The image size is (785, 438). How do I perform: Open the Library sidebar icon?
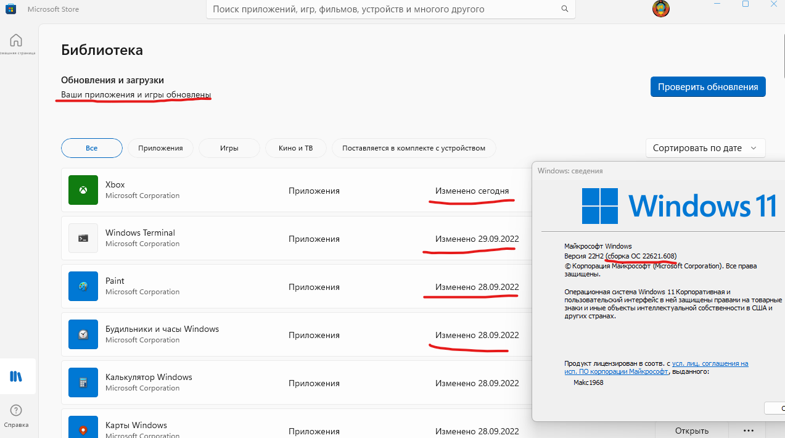(16, 376)
